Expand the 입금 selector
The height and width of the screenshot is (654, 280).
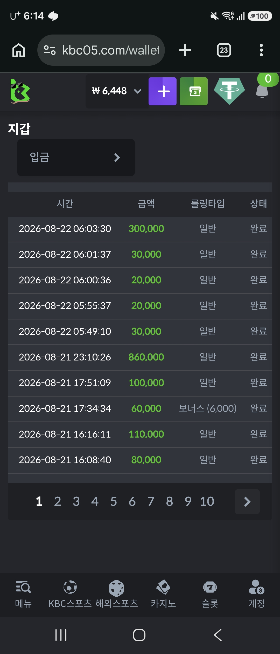pyautogui.click(x=76, y=158)
